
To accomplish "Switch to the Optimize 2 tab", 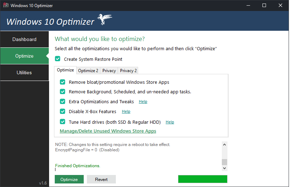I will (88, 71).
